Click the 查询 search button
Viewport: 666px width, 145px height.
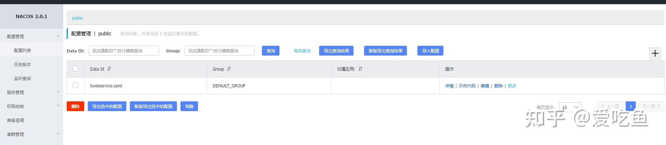tap(271, 51)
